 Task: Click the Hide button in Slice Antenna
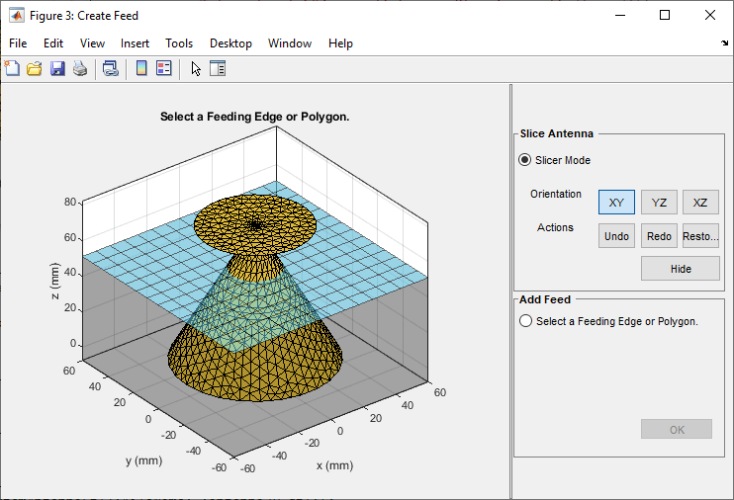679,269
